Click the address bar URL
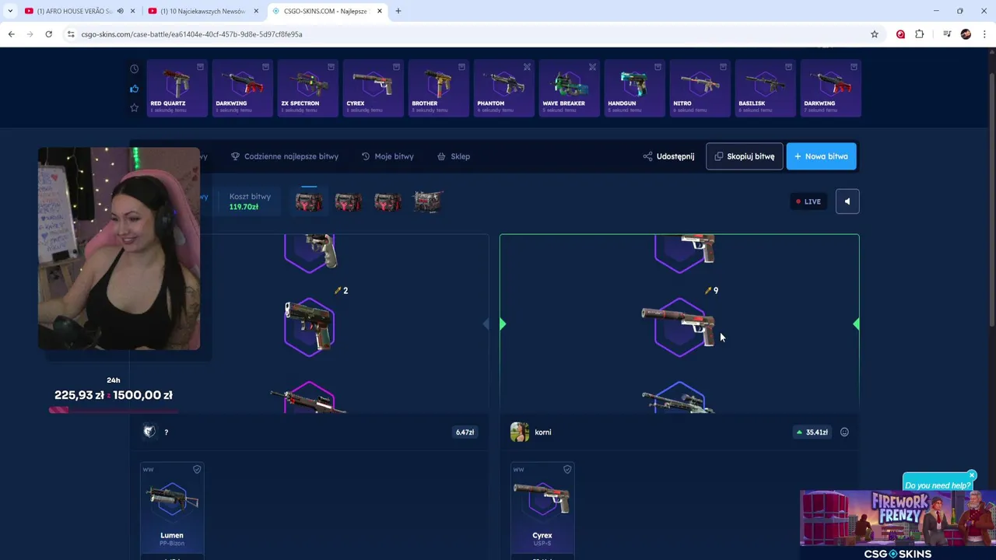The image size is (996, 560). [191, 34]
